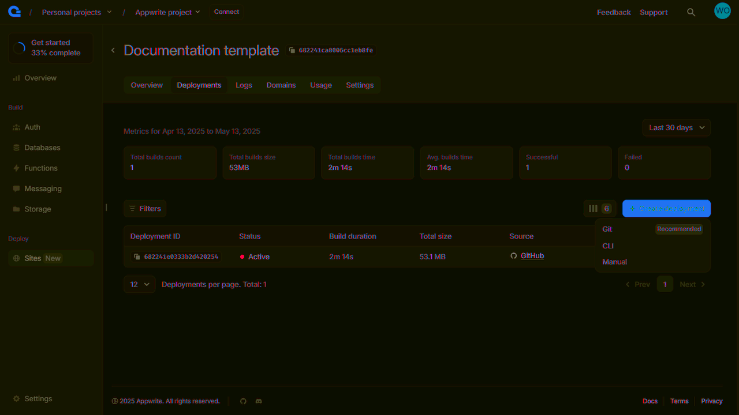The width and height of the screenshot is (739, 415).
Task: Open search using the magnifier icon
Action: [691, 12]
